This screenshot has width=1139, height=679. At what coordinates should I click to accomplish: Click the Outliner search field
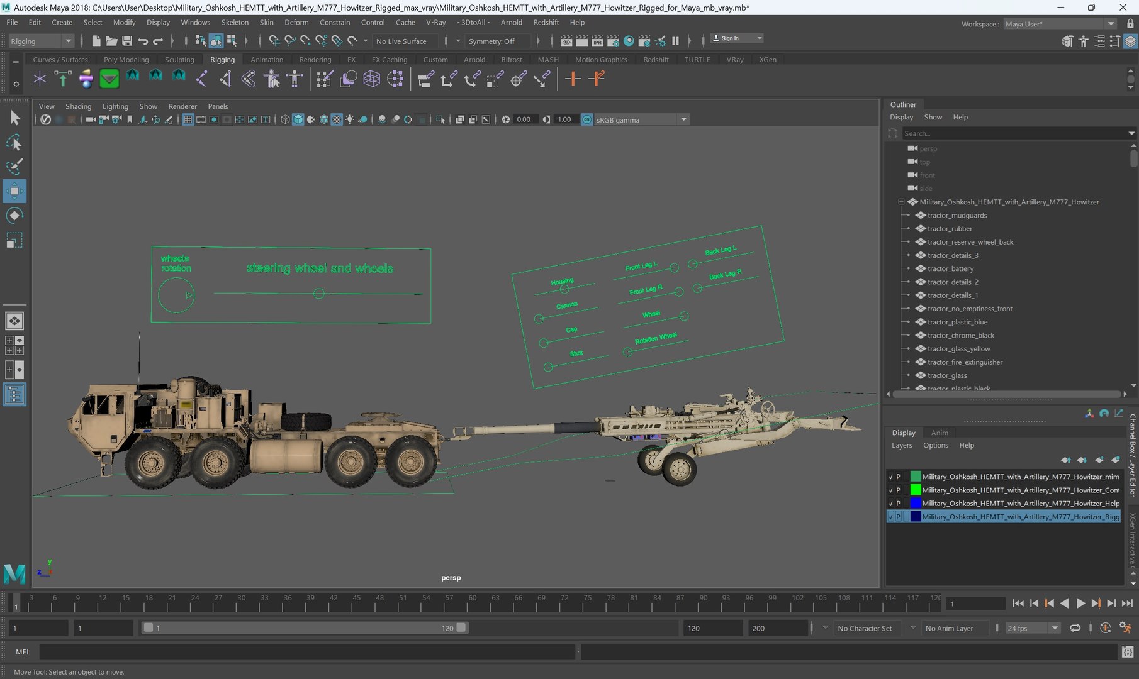(x=1014, y=133)
